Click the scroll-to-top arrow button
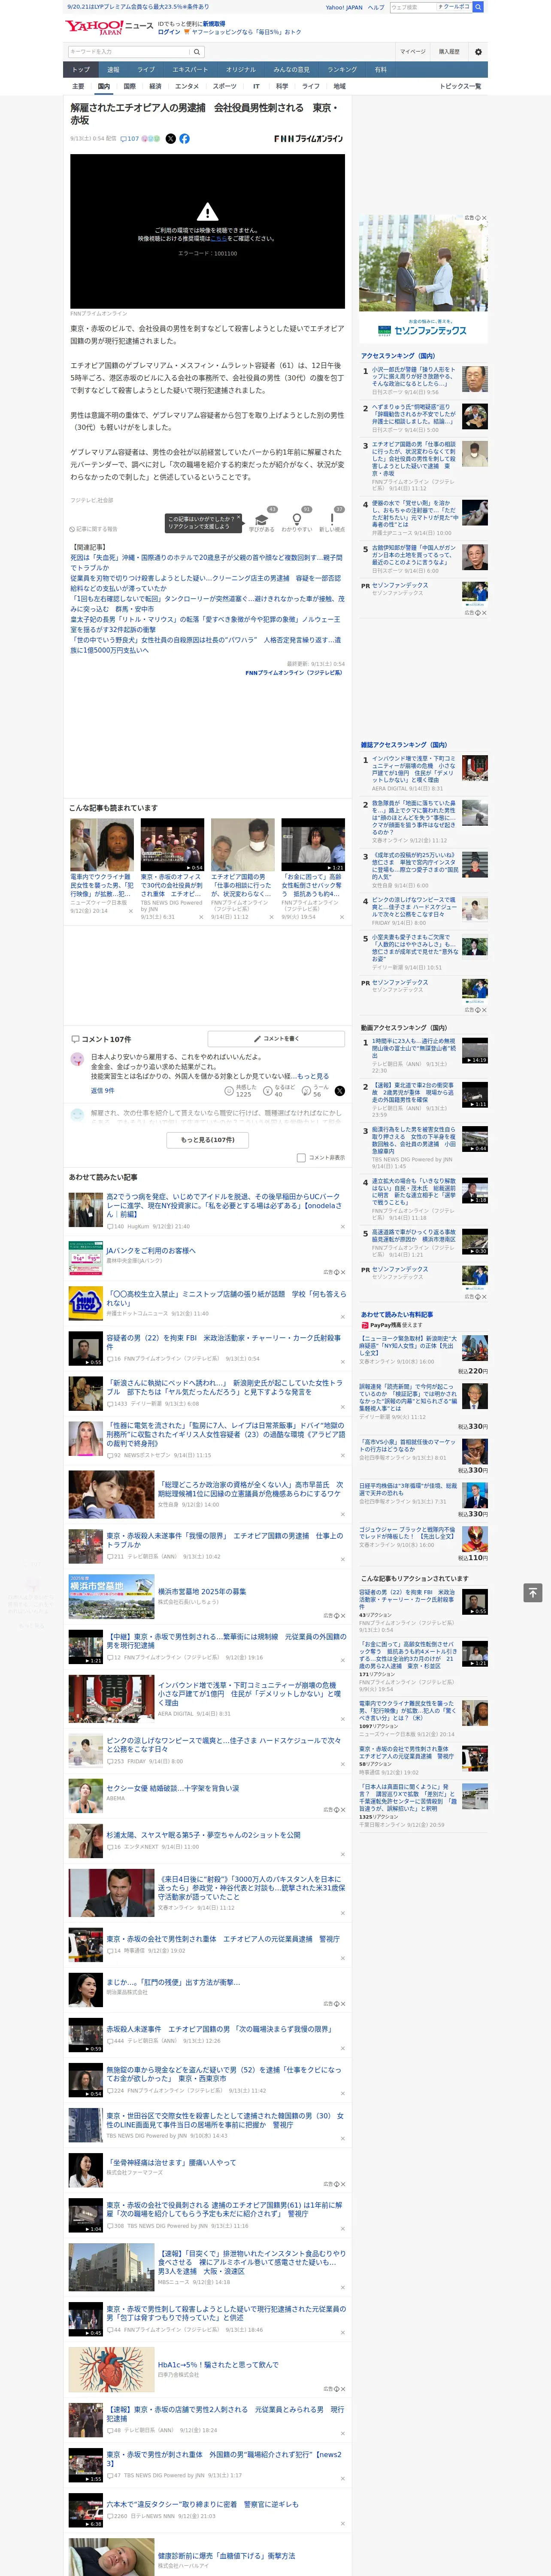The image size is (551, 2576). pyautogui.click(x=533, y=1592)
